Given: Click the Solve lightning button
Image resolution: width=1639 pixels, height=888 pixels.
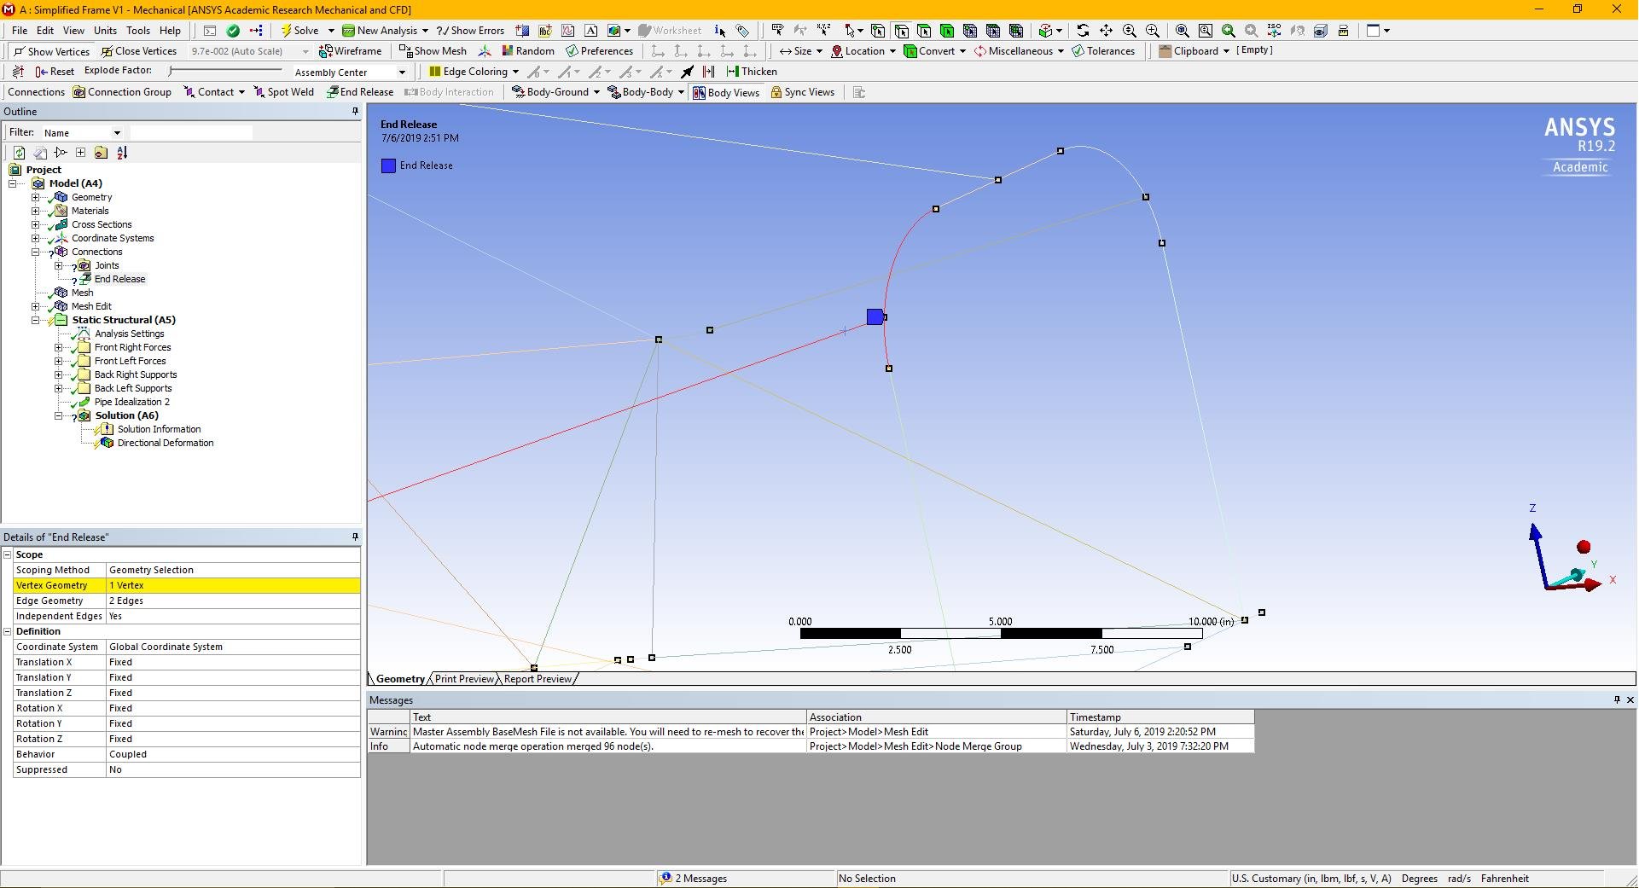Looking at the screenshot, I should click(299, 31).
